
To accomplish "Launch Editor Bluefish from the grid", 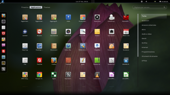I will [68, 46].
